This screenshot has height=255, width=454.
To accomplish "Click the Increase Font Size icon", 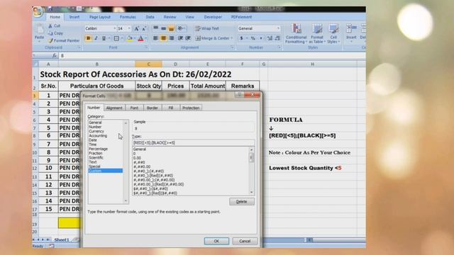I will click(137, 28).
